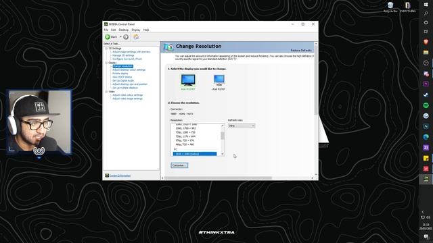Screen dimensions: 433x243
Task: Click the taskbar clock and date
Action: (x=426, y=227)
